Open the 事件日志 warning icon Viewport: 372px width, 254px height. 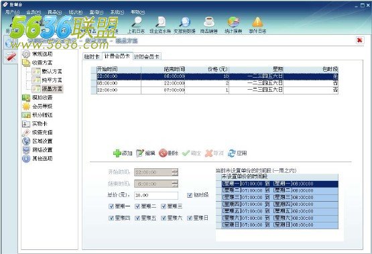pos(257,21)
